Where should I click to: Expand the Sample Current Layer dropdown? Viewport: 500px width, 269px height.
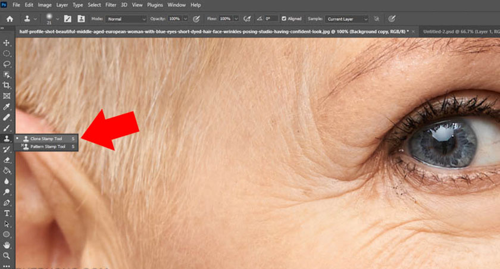tap(346, 18)
